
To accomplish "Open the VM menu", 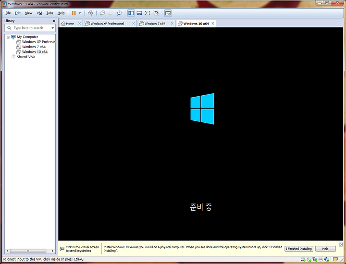I will pos(39,13).
